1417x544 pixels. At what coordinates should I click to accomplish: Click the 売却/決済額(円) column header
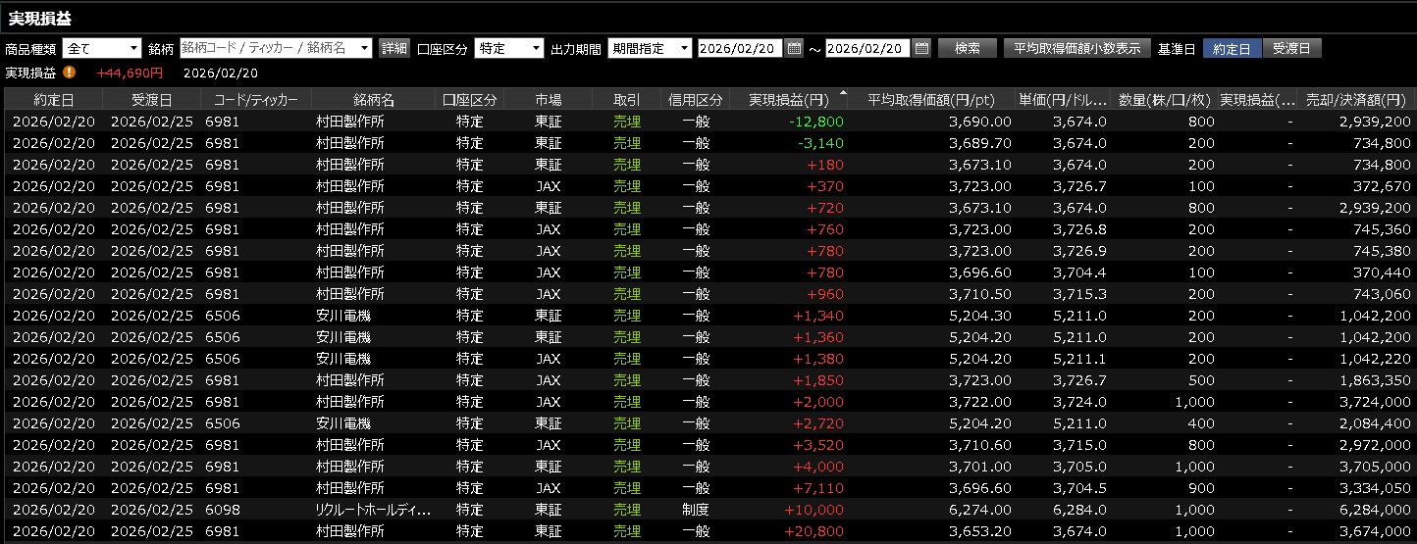[x=1355, y=100]
